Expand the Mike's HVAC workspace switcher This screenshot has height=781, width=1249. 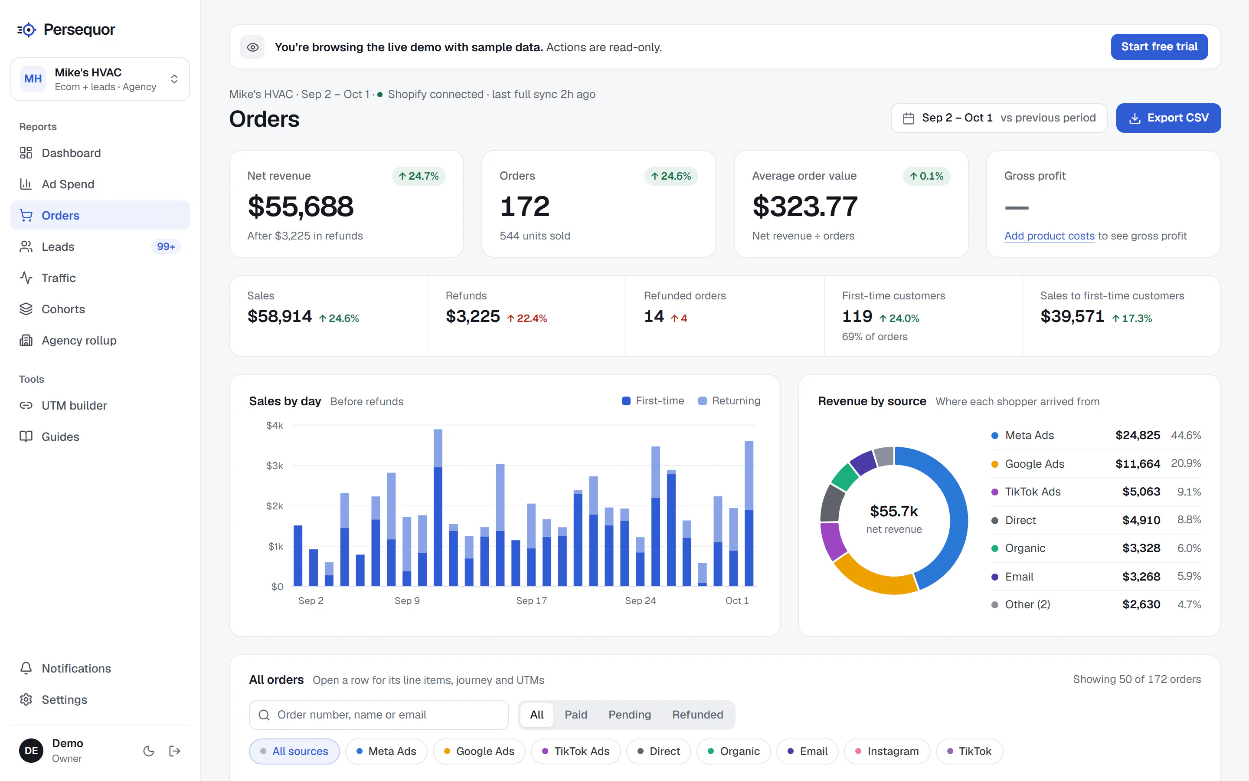point(100,79)
